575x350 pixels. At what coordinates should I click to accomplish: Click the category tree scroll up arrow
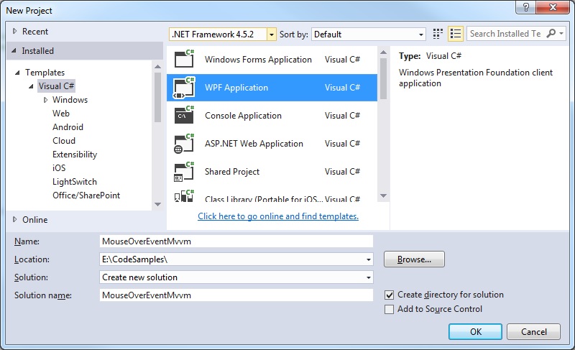157,67
